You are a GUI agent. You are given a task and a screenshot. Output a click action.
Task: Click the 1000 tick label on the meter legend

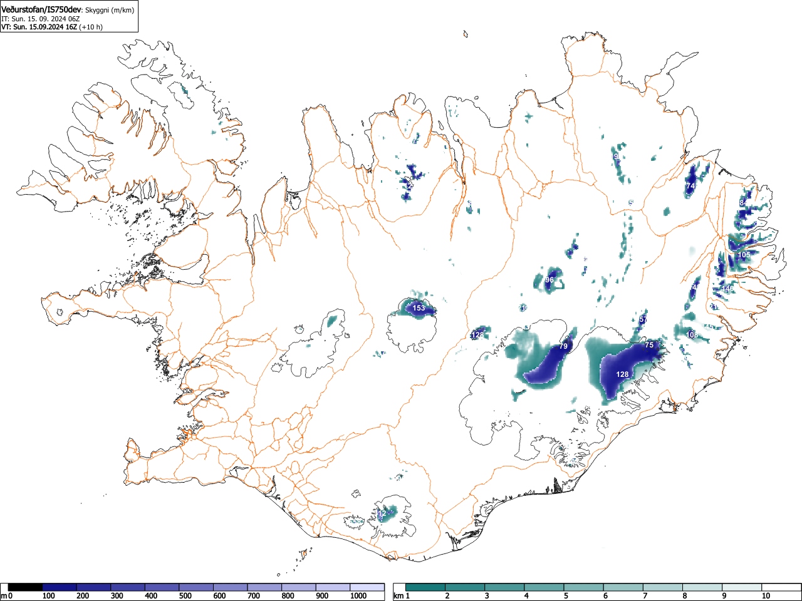pyautogui.click(x=358, y=596)
